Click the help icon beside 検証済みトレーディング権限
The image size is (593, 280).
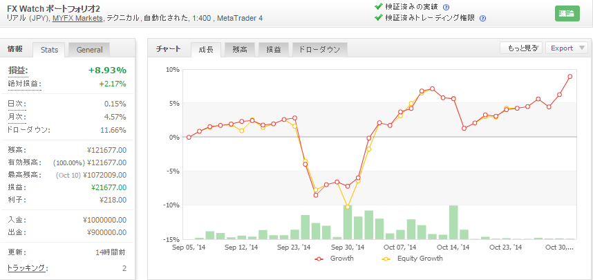click(x=482, y=18)
